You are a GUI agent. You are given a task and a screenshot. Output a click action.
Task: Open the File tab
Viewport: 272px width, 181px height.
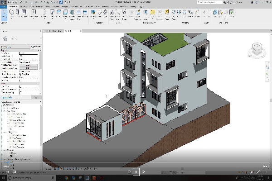click(x=3, y=7)
